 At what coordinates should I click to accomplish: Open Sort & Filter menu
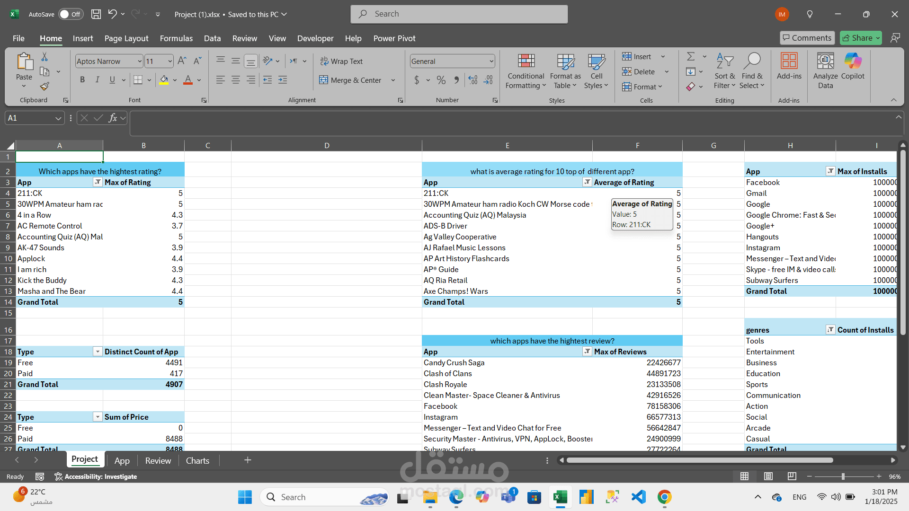pyautogui.click(x=724, y=71)
